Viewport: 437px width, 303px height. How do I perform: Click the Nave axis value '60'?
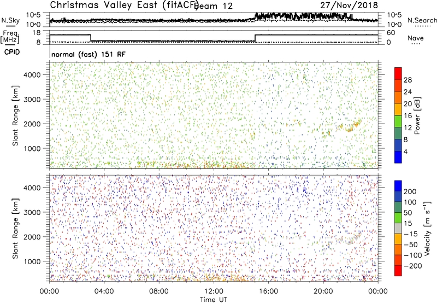[x=391, y=33]
